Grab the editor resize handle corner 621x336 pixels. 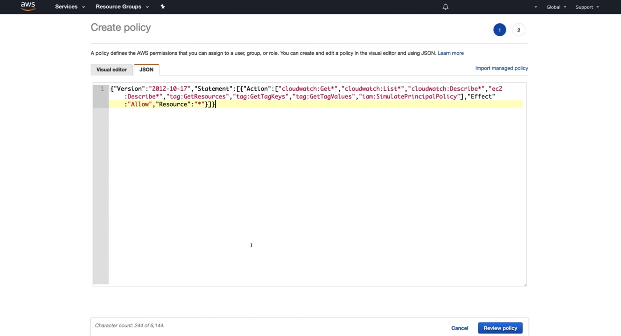pos(525,284)
